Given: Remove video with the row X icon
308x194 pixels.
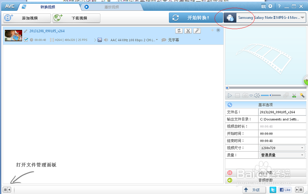Looking at the screenshot, I should [x=218, y=30].
